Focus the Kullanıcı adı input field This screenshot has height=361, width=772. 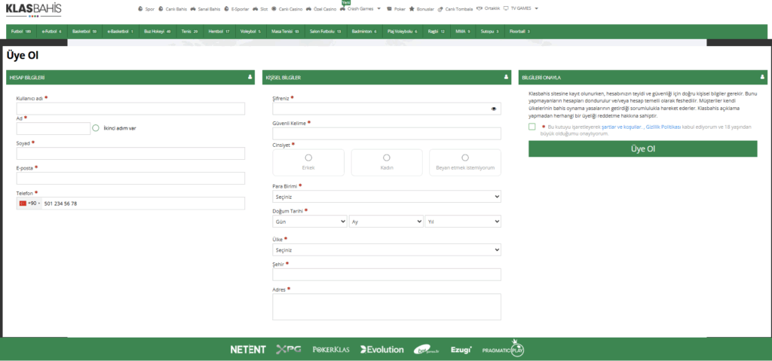130,109
